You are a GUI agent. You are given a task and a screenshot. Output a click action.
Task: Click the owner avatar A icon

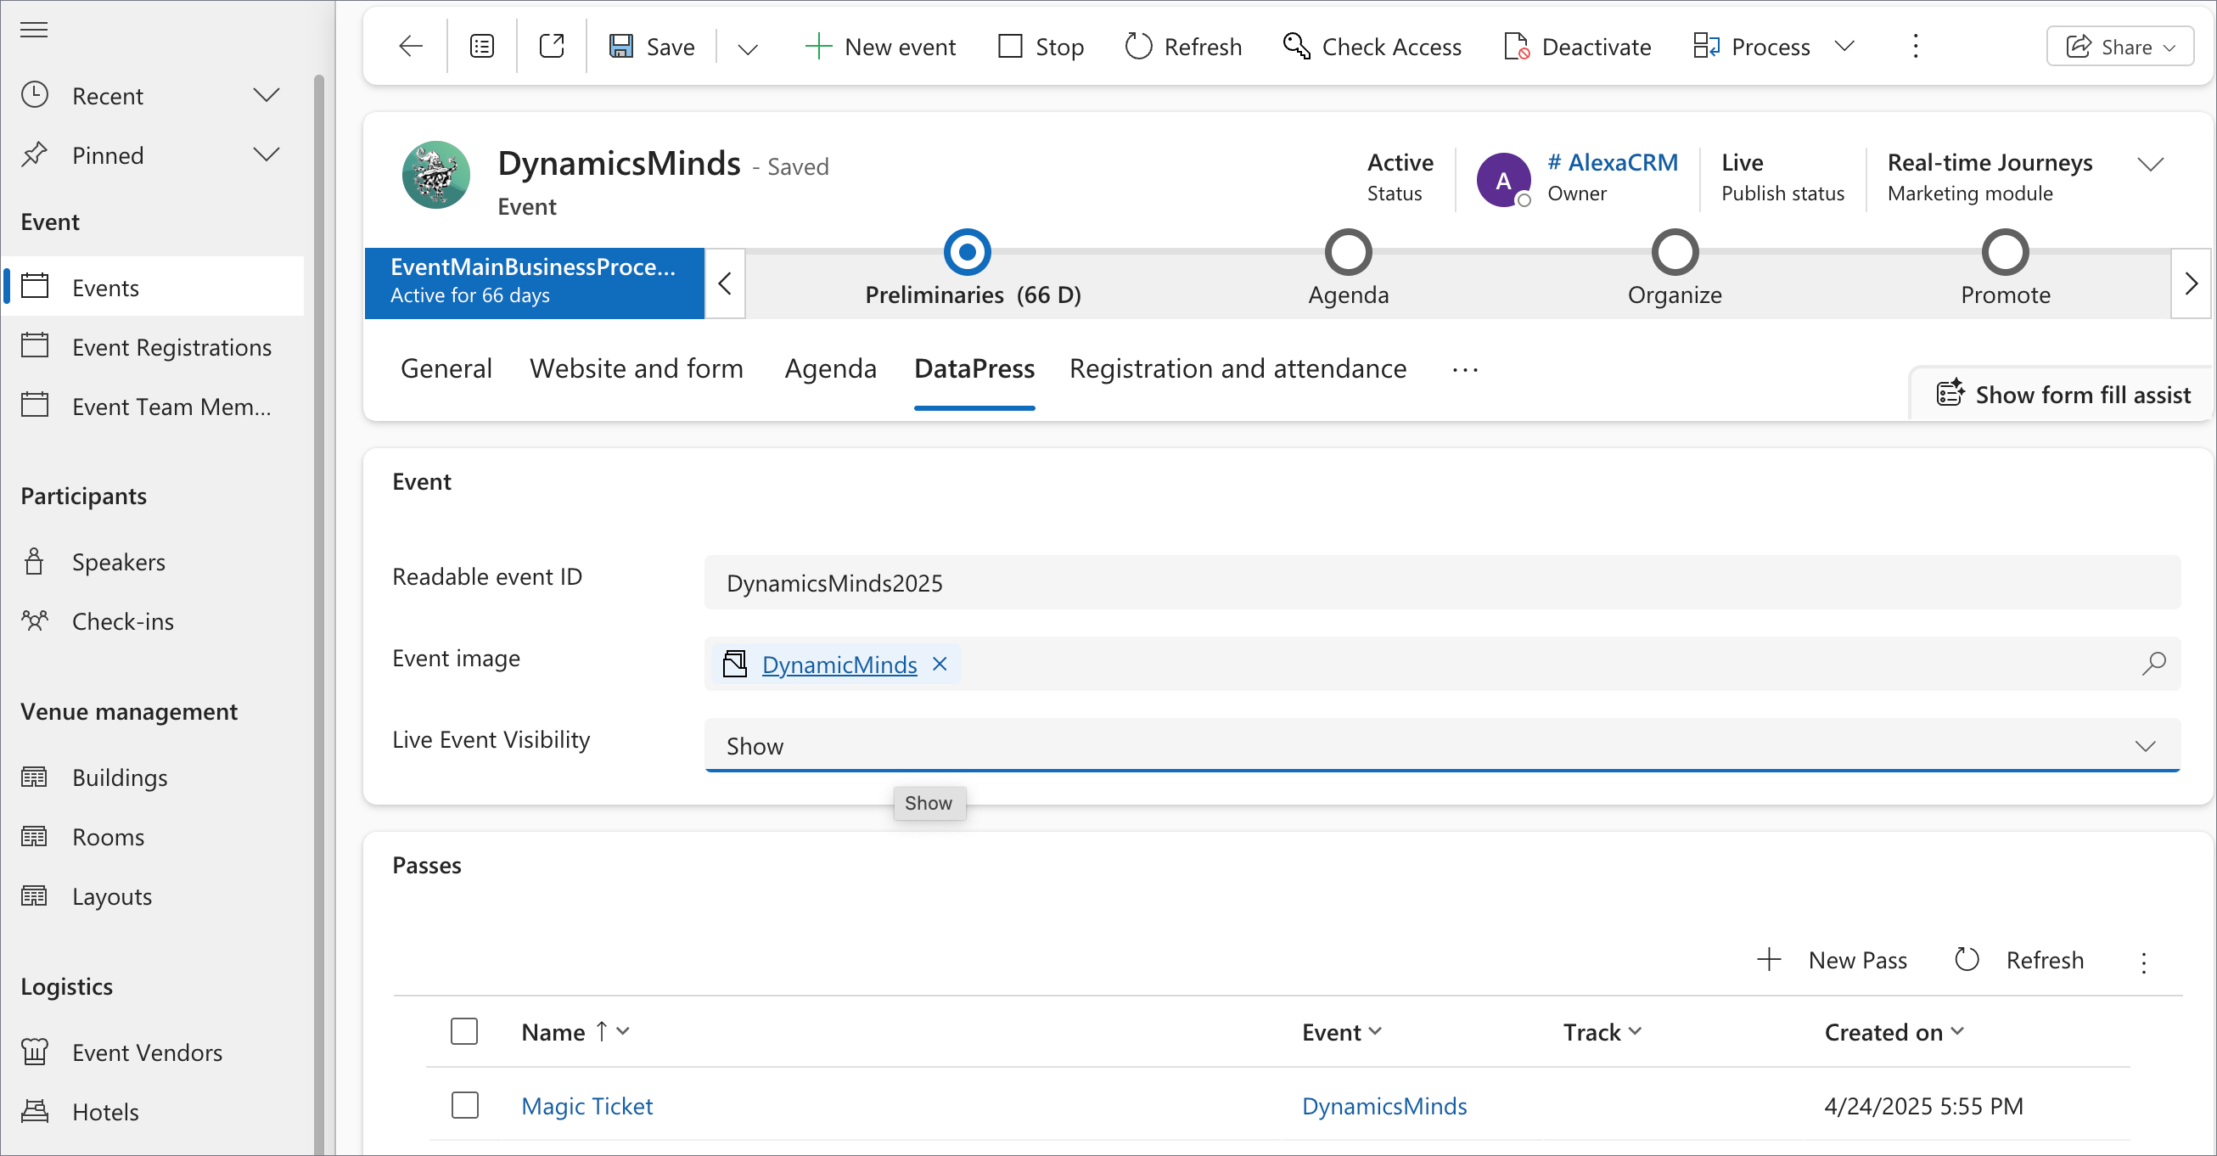pos(1502,180)
